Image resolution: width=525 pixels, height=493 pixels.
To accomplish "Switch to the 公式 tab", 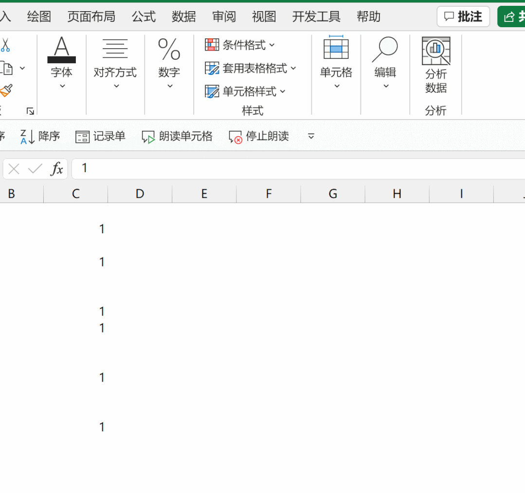I will (x=144, y=17).
